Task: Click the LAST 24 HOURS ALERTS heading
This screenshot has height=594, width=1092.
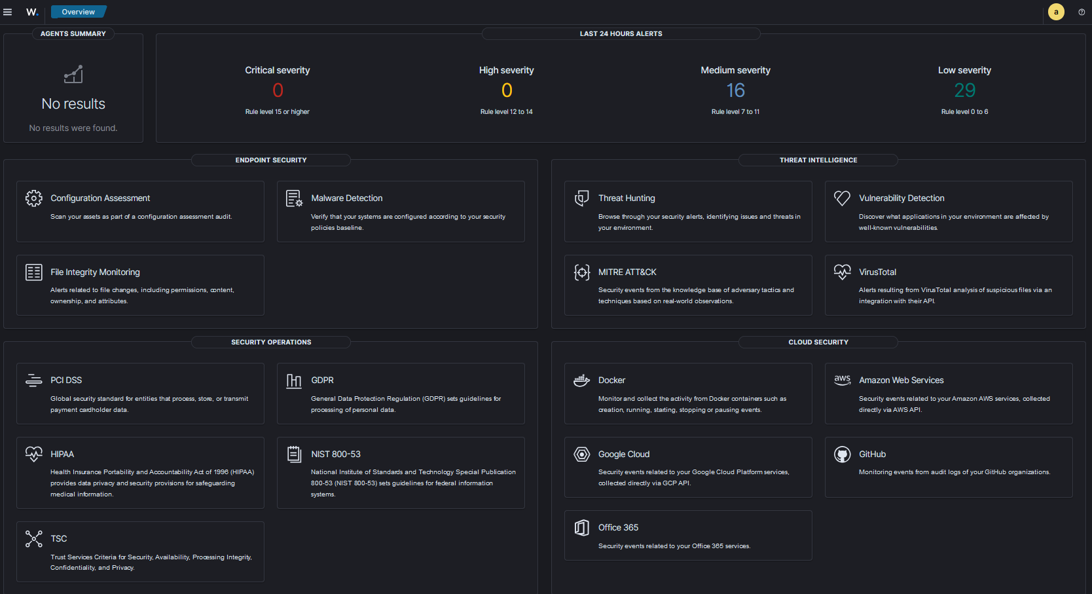Action: (x=621, y=33)
